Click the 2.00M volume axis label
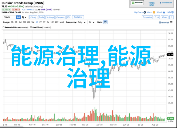177x128 pixels. [171, 113]
